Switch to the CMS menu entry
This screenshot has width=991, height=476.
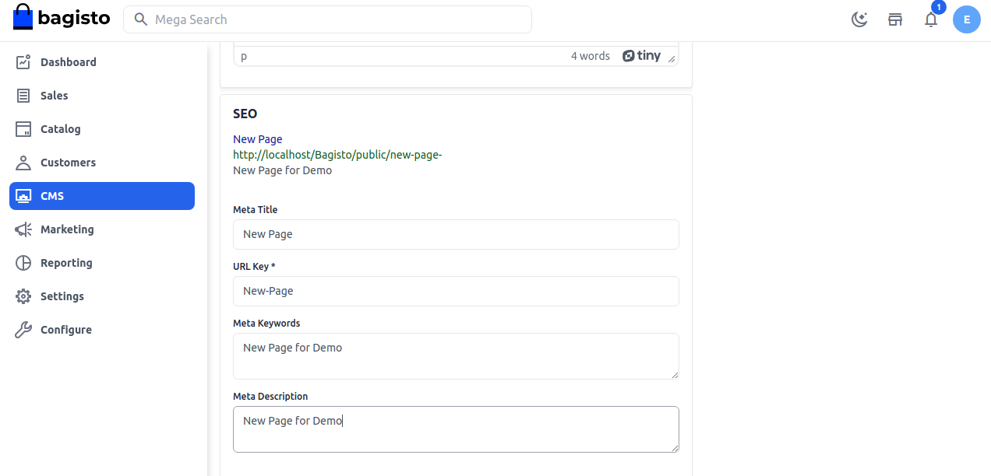click(51, 195)
